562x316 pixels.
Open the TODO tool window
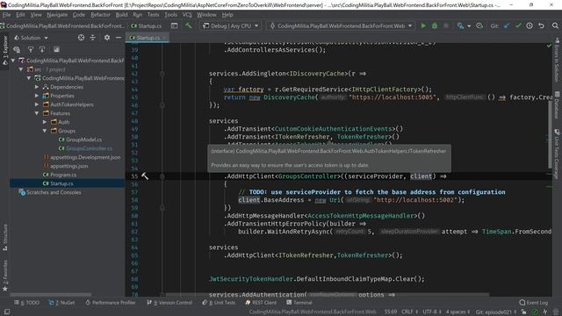[x=26, y=303]
